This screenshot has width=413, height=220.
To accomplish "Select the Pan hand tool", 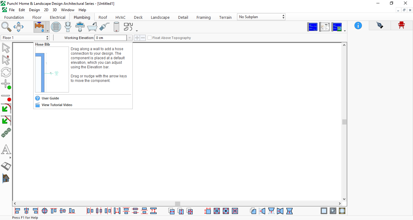I will tap(18, 27).
